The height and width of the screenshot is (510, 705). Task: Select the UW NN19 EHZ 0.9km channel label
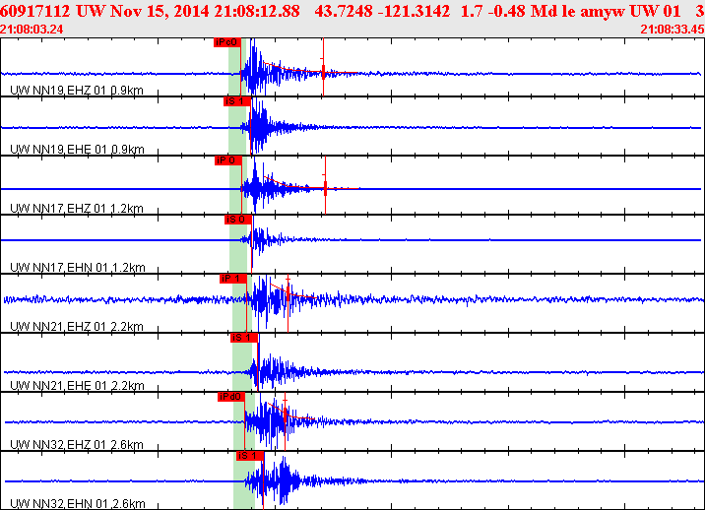click(77, 91)
